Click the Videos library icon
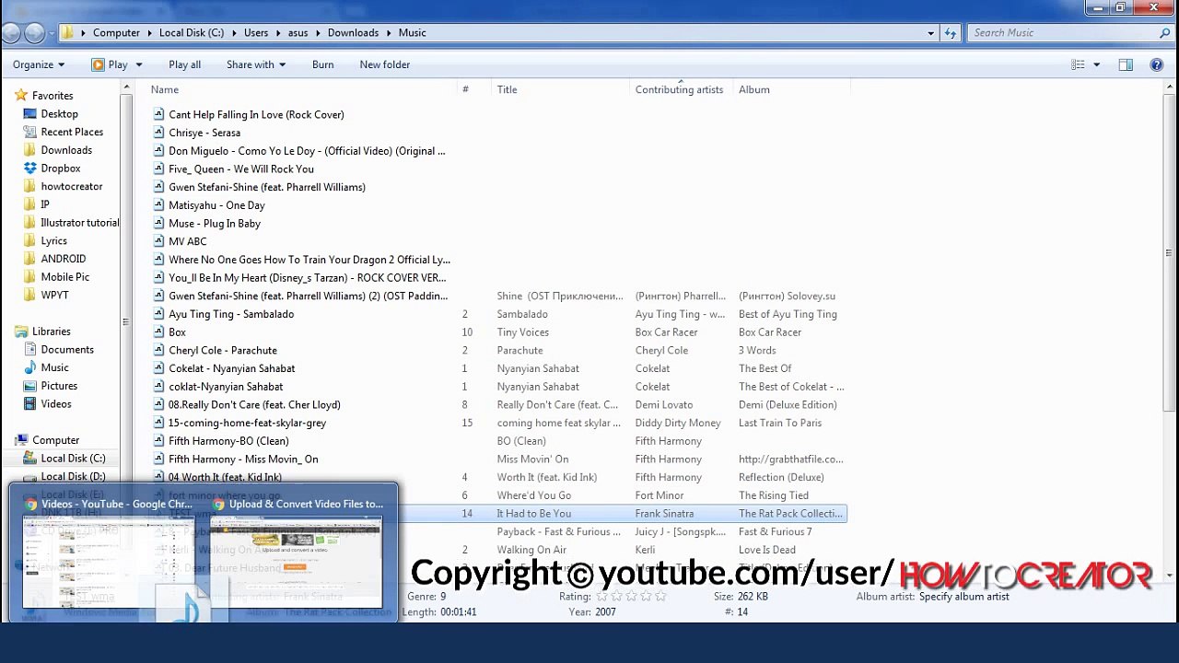This screenshot has width=1179, height=663. click(x=29, y=404)
